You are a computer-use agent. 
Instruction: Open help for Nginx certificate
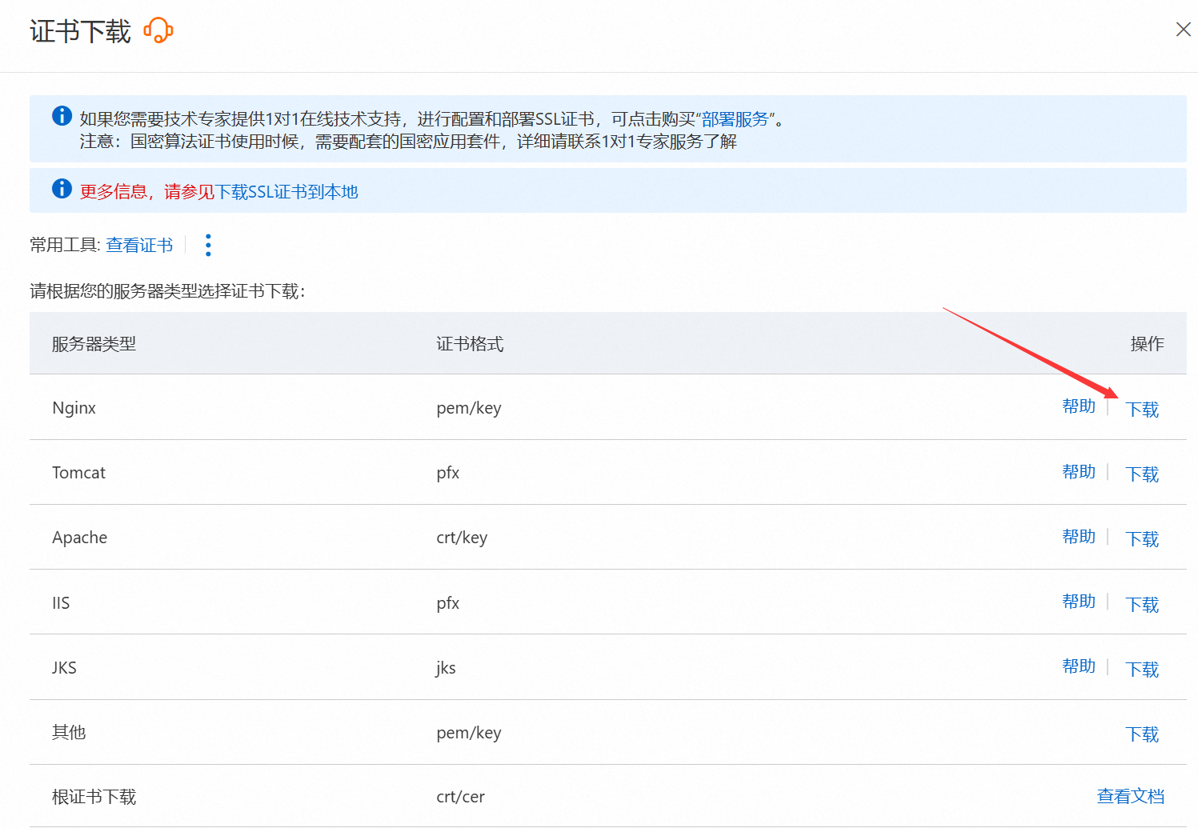[1078, 406]
